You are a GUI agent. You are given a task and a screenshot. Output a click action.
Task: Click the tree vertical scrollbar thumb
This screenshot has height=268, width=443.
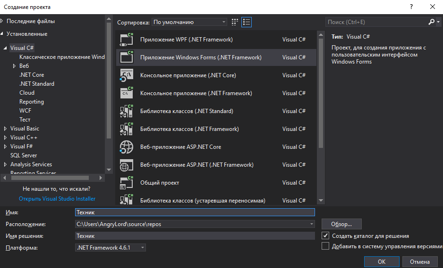109,81
